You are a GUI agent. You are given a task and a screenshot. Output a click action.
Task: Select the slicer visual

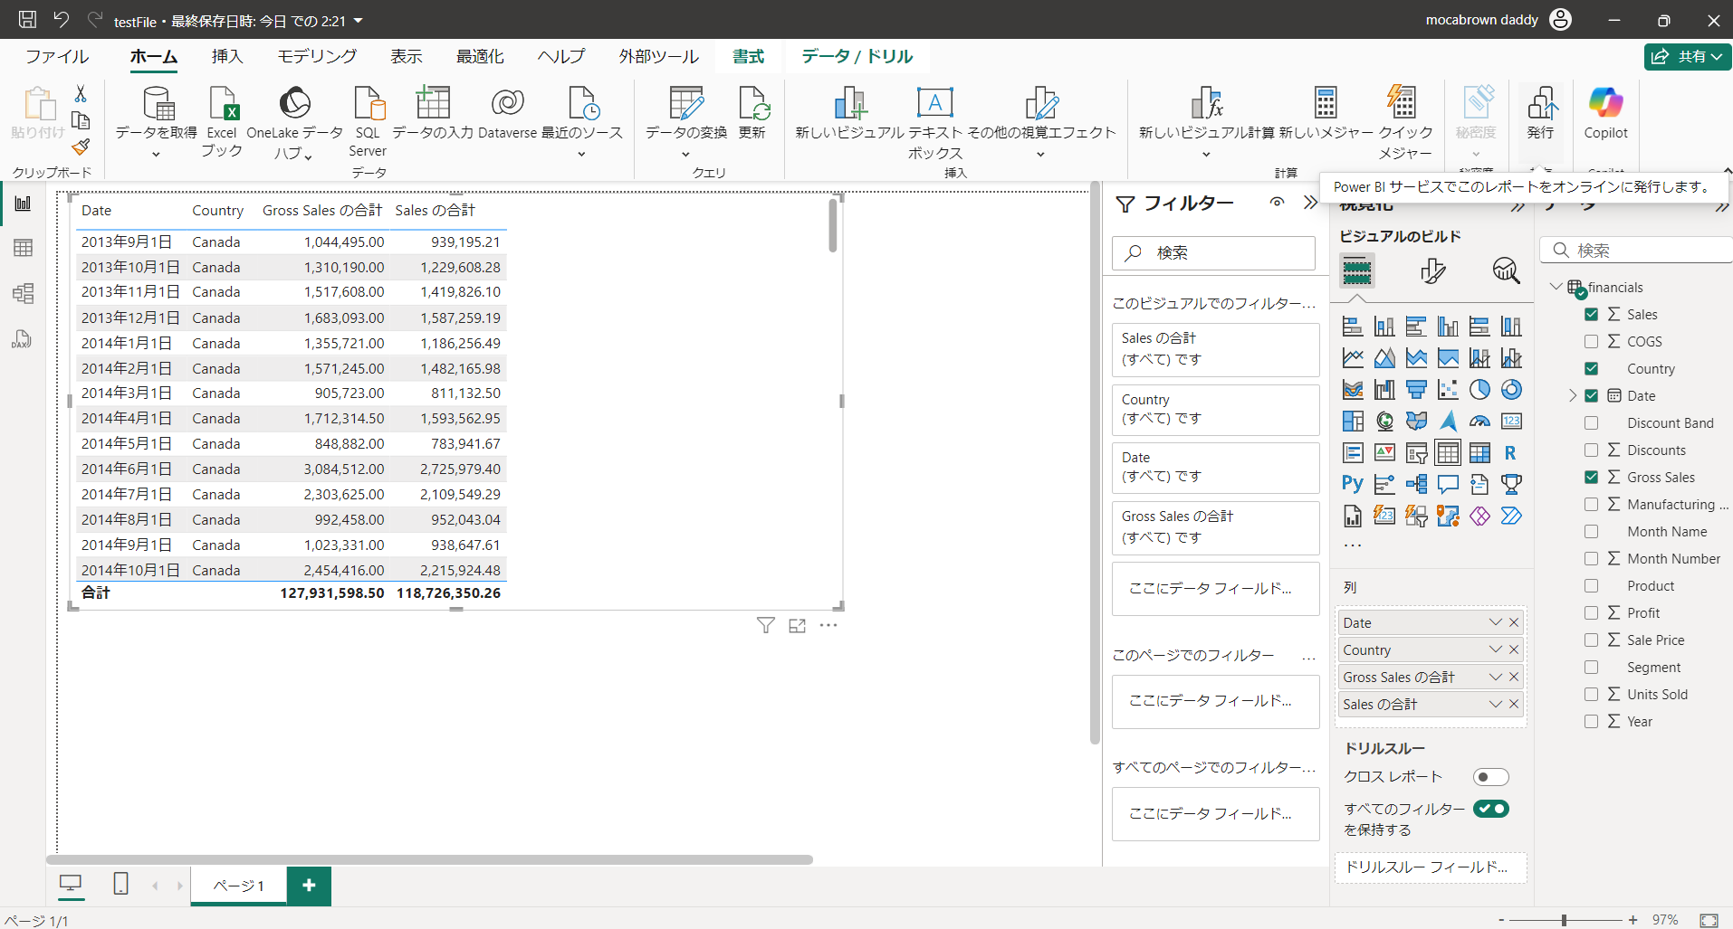[x=1416, y=452]
